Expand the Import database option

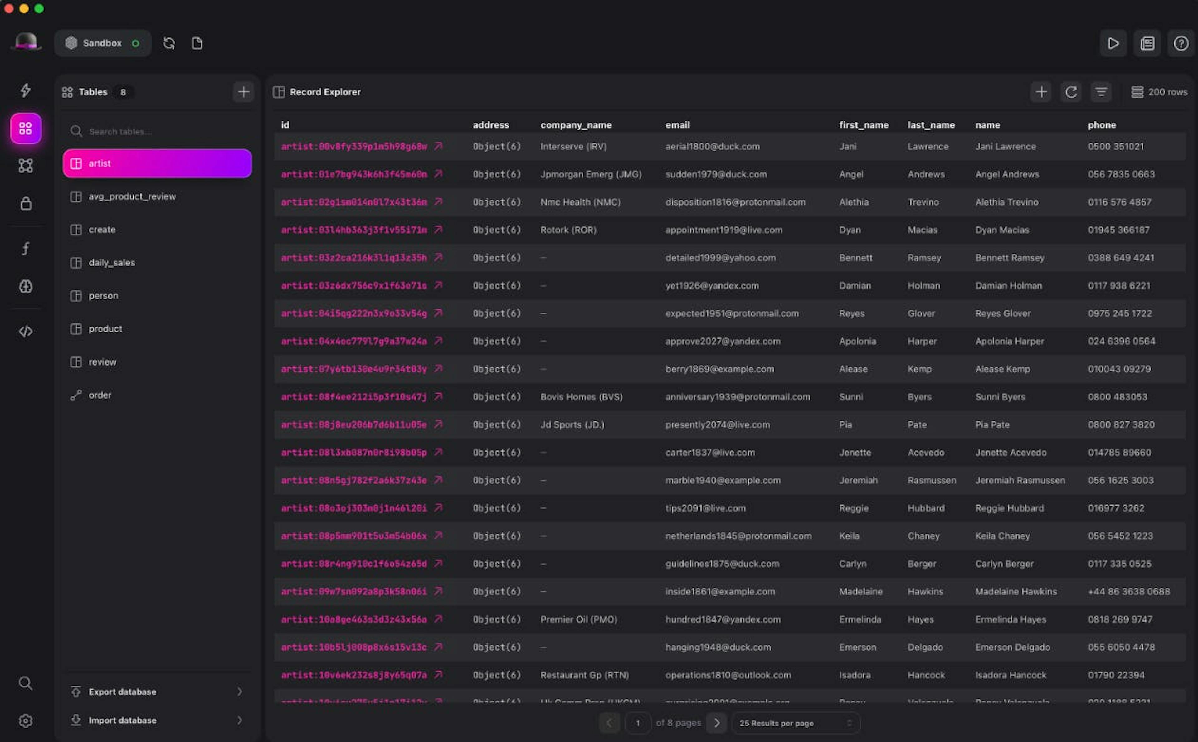click(157, 720)
